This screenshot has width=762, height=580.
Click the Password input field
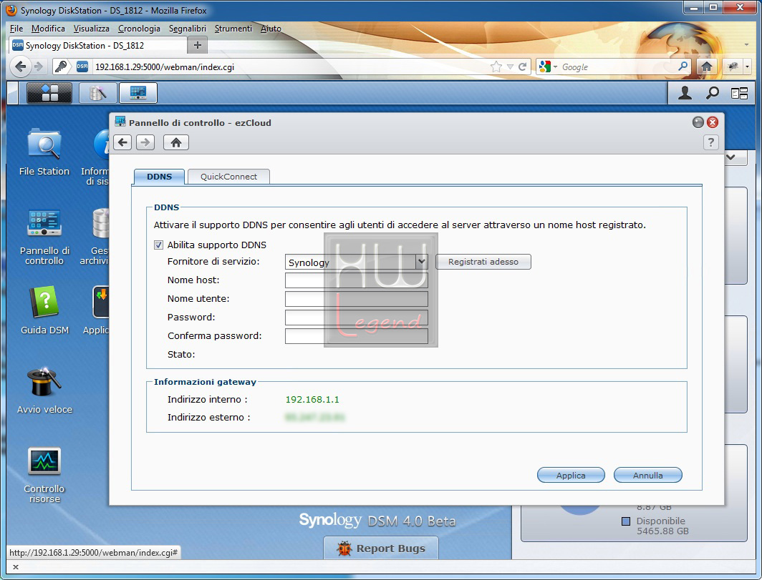[356, 318]
